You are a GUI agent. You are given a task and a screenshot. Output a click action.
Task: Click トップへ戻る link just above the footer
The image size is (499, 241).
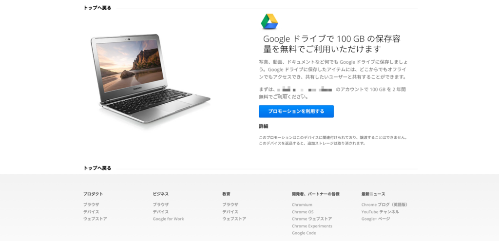[x=97, y=168]
